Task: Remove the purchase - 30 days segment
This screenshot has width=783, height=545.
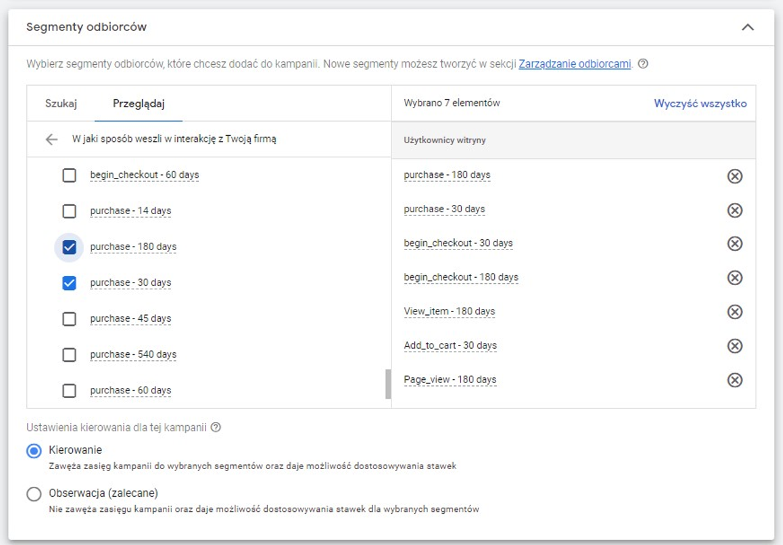Action: pyautogui.click(x=735, y=210)
